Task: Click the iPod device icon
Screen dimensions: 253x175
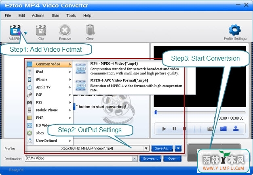Action: 30,72
